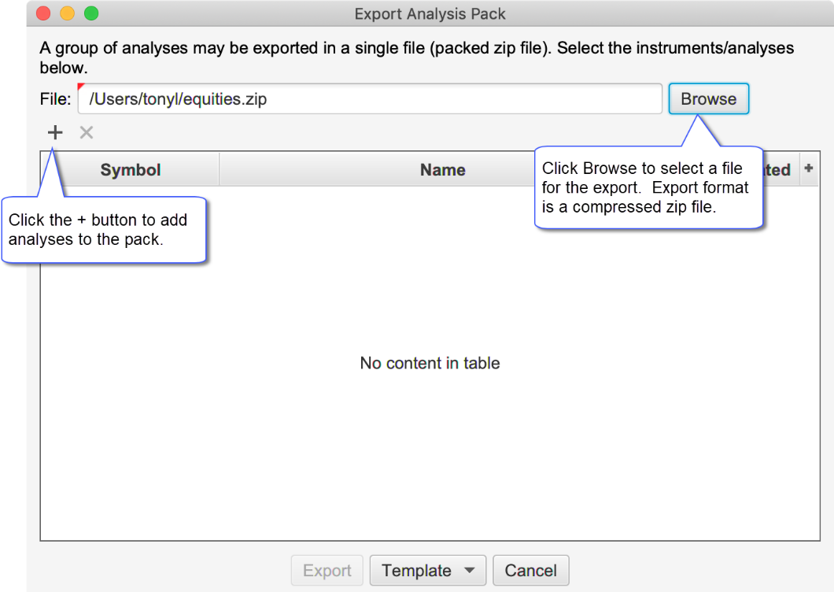Maximize window using the green button
The height and width of the screenshot is (592, 834).
point(91,13)
